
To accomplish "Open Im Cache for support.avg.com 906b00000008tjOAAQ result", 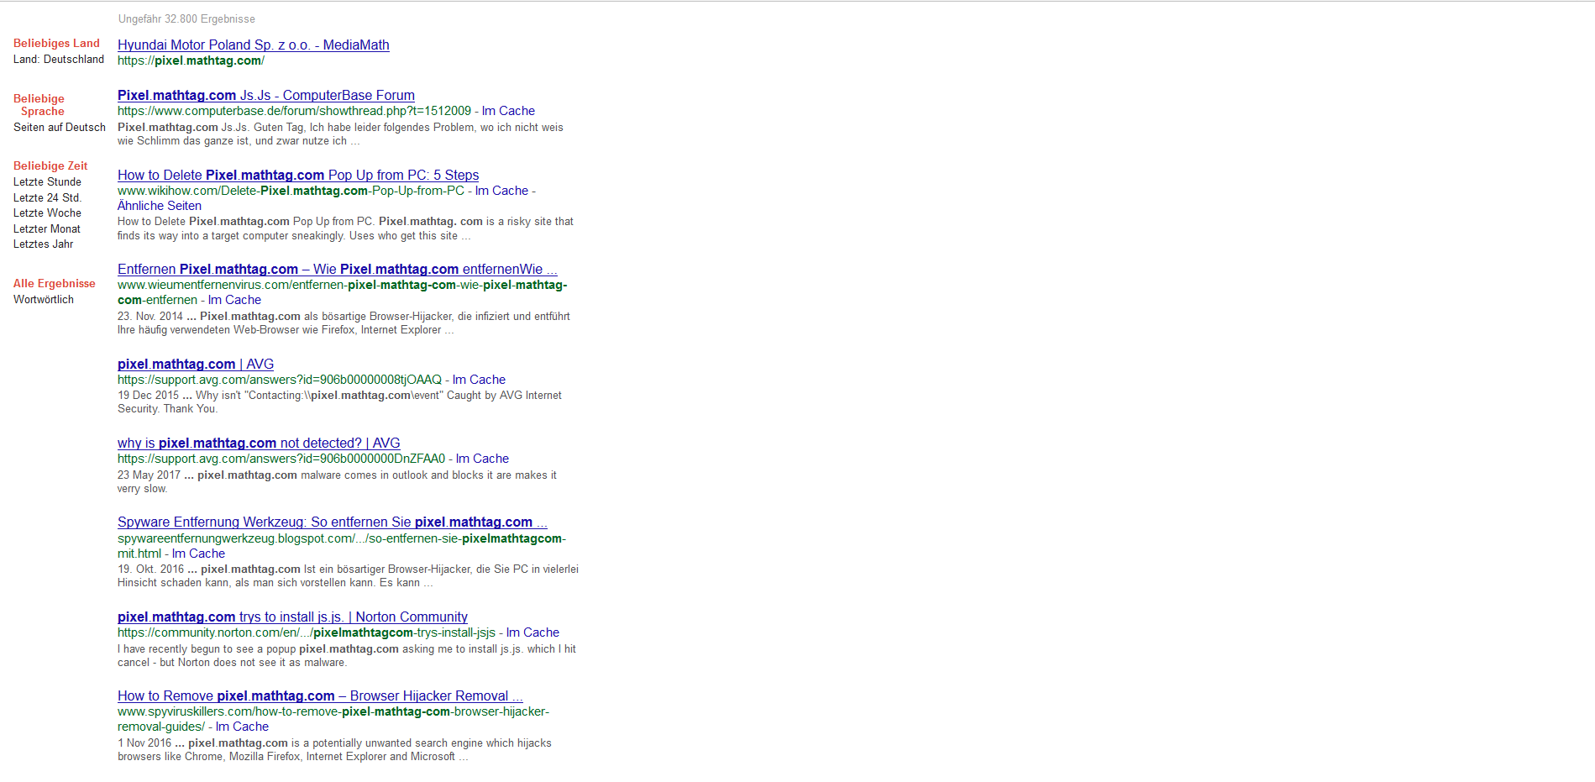I will [479, 380].
